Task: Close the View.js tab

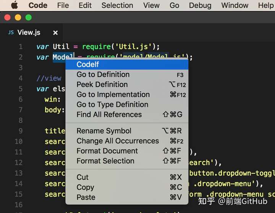Action: coord(55,33)
